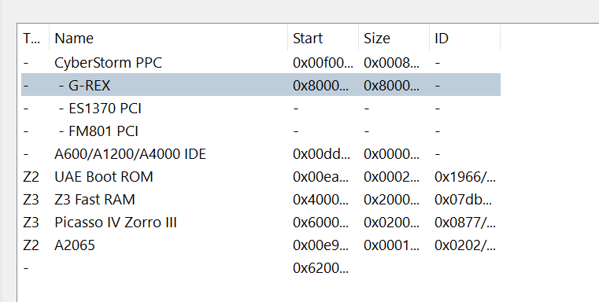599x302 pixels.
Task: Select the Picasso IV Zorro III row
Action: pos(261,223)
